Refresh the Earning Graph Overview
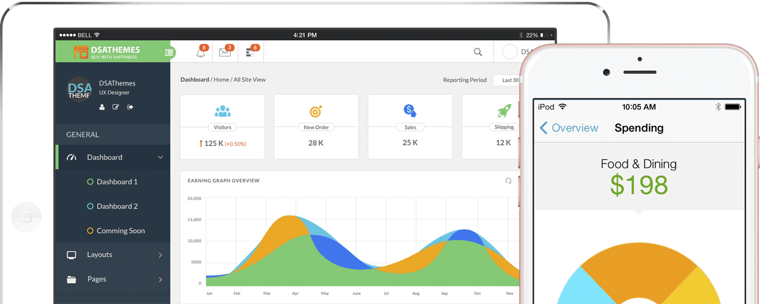Screen dimensions: 760x304 coord(508,181)
